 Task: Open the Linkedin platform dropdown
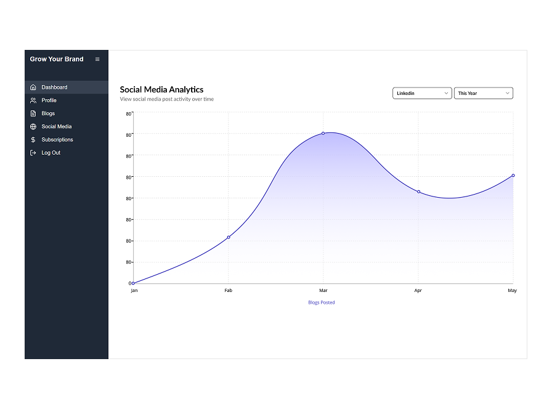click(422, 93)
